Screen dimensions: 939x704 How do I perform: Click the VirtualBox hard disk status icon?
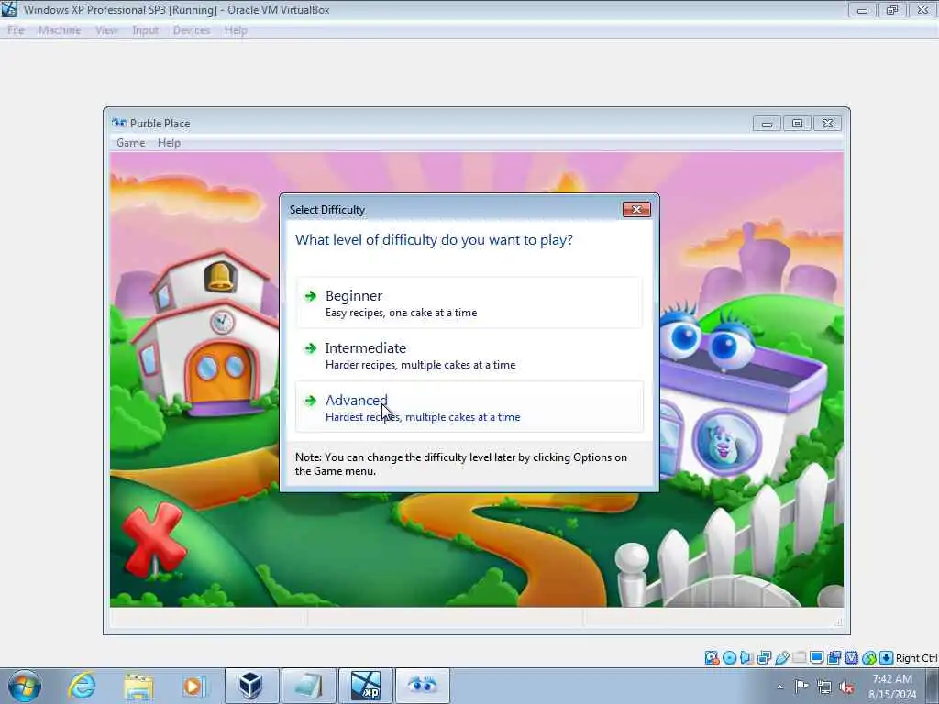tap(712, 658)
